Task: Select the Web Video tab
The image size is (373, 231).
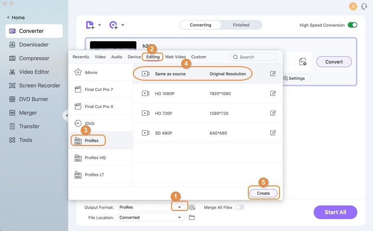Action: (176, 57)
